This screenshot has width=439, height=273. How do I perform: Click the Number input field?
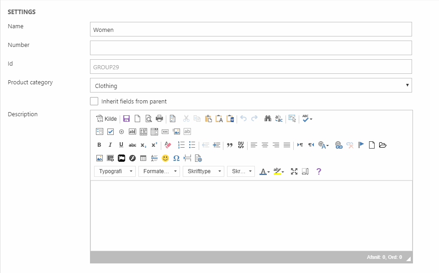(x=251, y=48)
